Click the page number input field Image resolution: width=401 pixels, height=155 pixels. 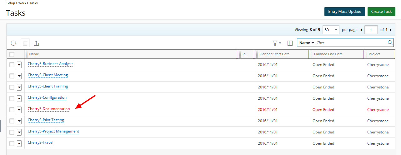[x=371, y=30]
